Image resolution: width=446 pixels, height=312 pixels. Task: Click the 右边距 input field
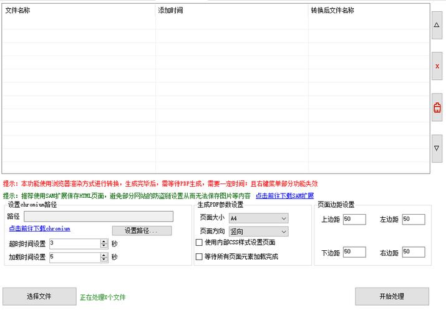(414, 252)
